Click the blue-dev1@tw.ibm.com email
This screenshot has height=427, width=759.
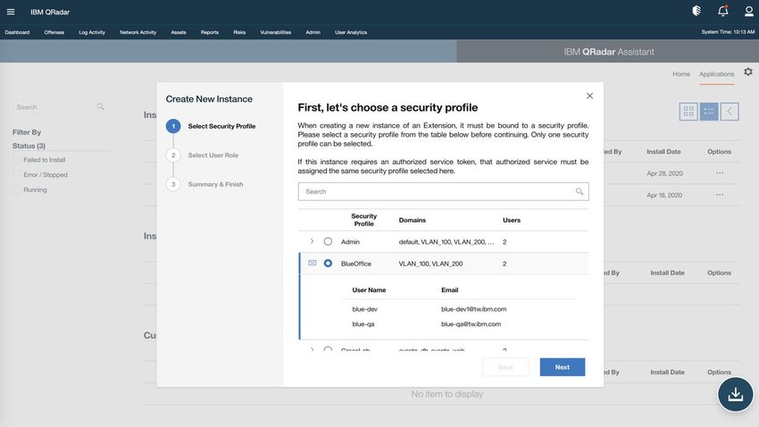pos(474,309)
